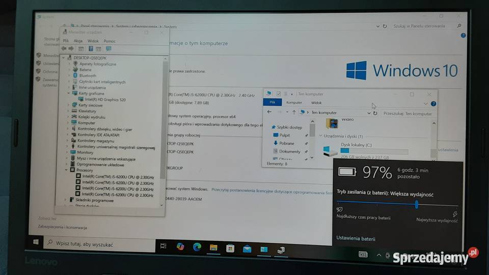Screen dimensions: 489x275
Task: Click the Bluetooth icon in the device tree
Action: [75, 75]
